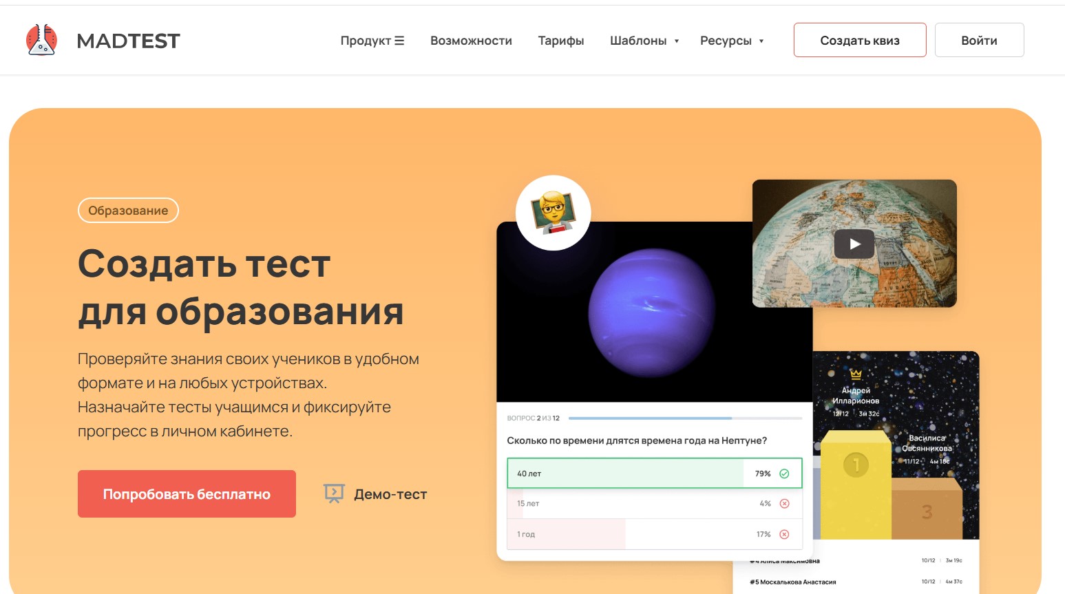Open the Возможности menu item
Screen dimensions: 1065x594
click(471, 41)
